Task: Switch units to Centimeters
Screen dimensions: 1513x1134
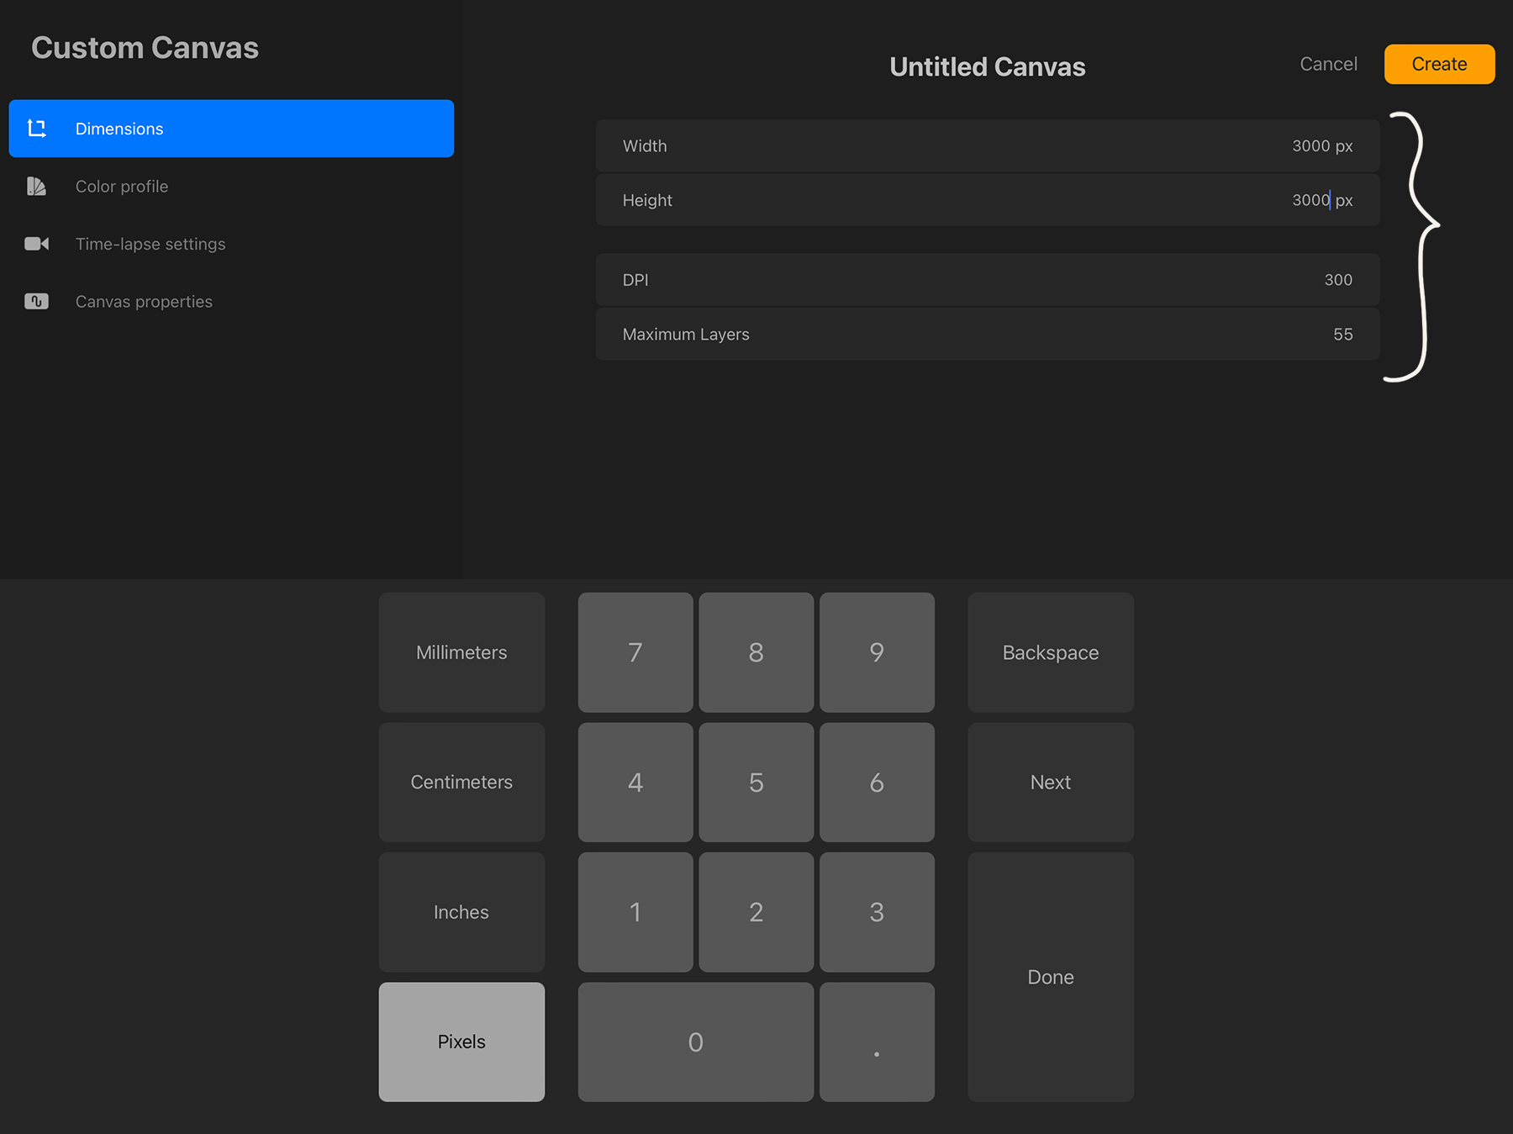Action: (461, 782)
